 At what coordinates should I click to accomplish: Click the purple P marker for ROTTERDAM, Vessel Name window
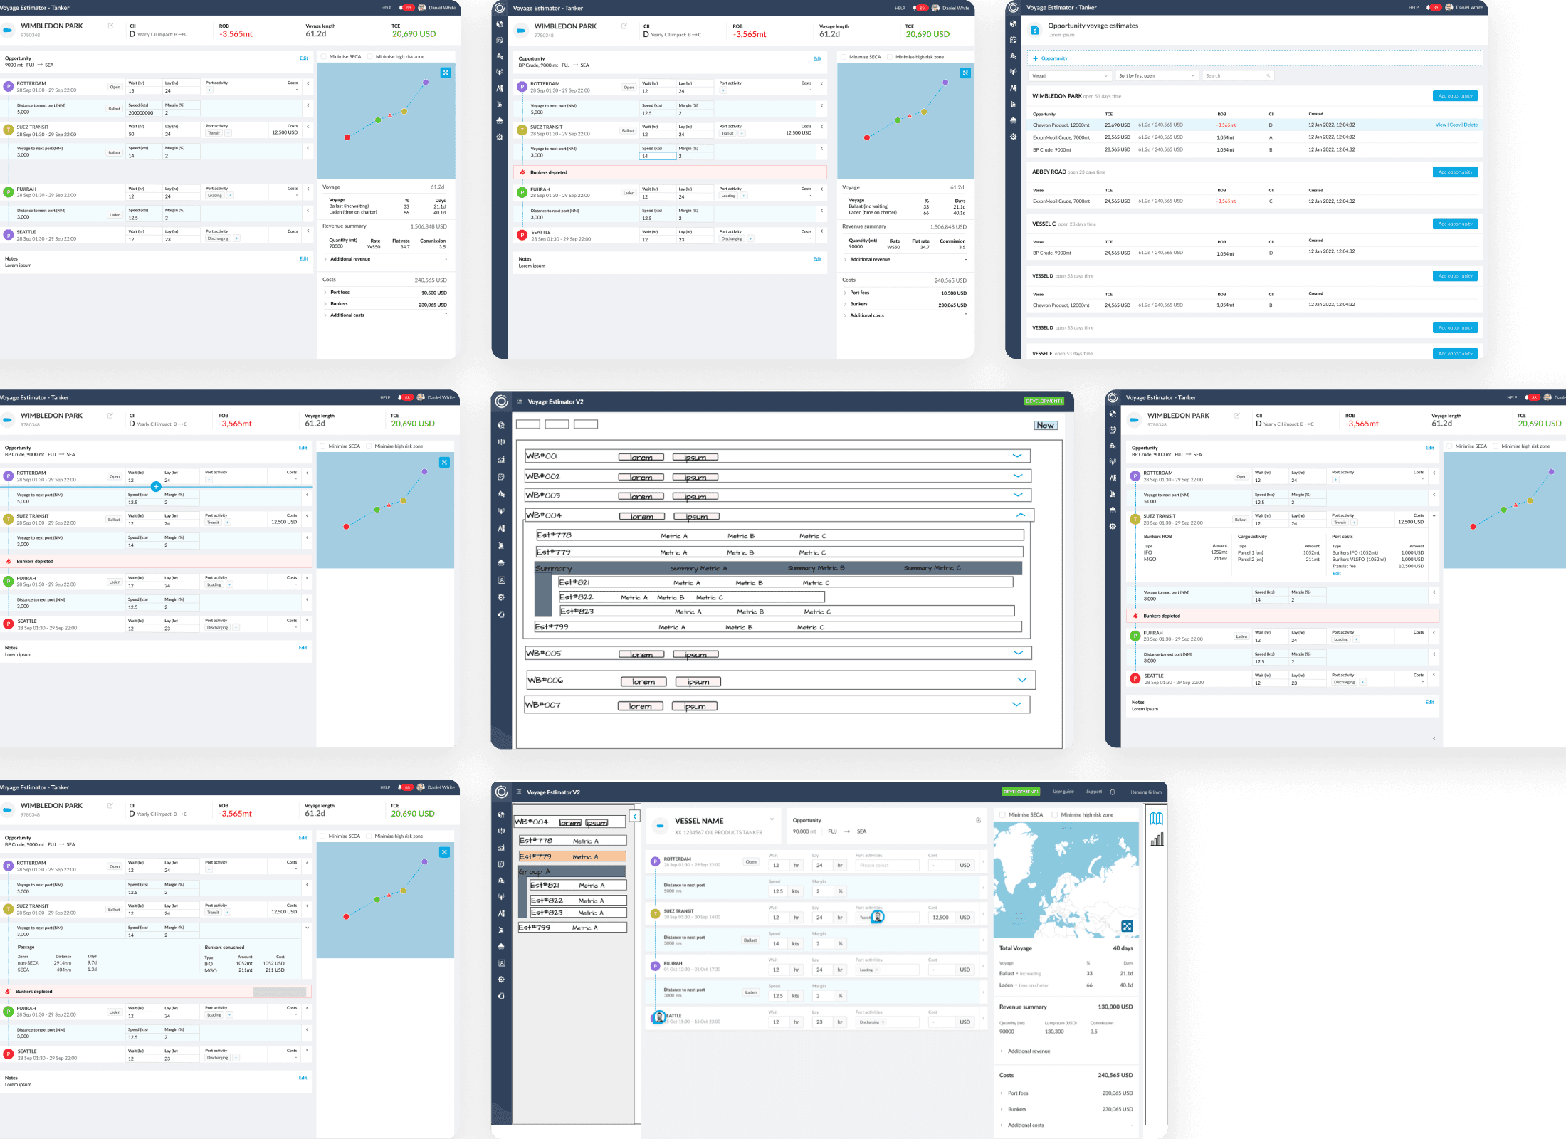[655, 861]
